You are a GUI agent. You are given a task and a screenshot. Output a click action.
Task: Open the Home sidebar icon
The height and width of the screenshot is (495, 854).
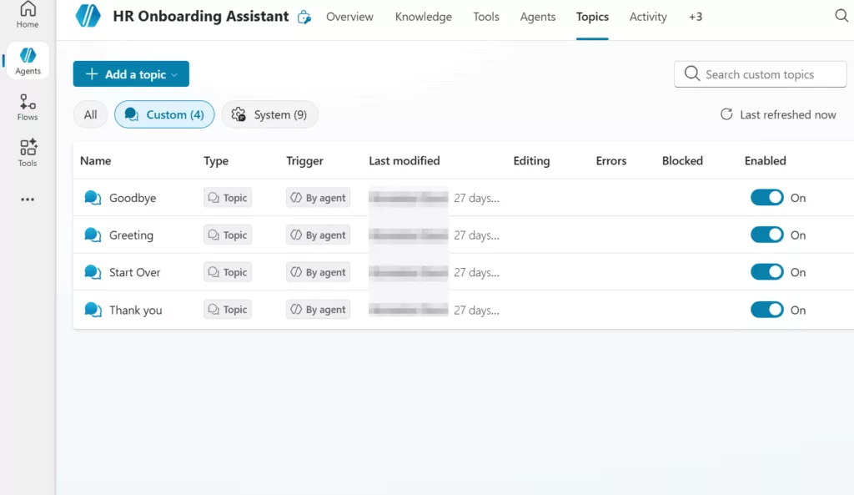(x=28, y=15)
